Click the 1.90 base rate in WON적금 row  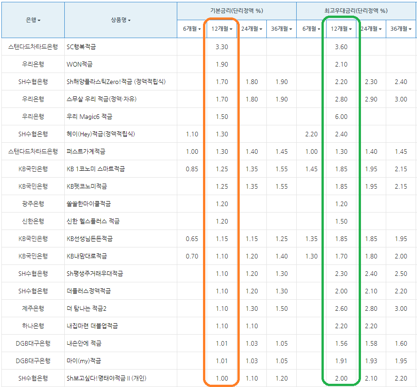222,64
